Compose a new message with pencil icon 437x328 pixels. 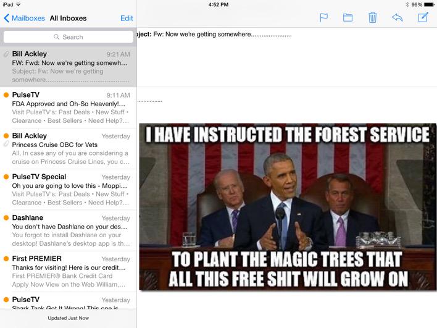click(423, 17)
